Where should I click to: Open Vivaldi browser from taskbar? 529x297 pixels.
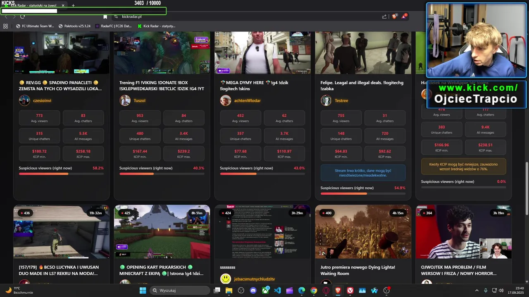[350, 290]
